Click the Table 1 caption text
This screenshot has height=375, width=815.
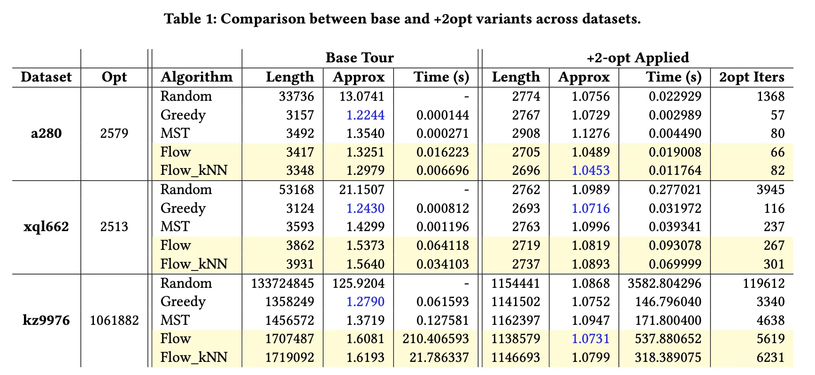point(402,19)
